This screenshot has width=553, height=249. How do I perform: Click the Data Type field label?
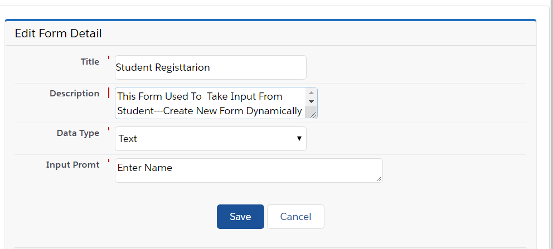78,133
